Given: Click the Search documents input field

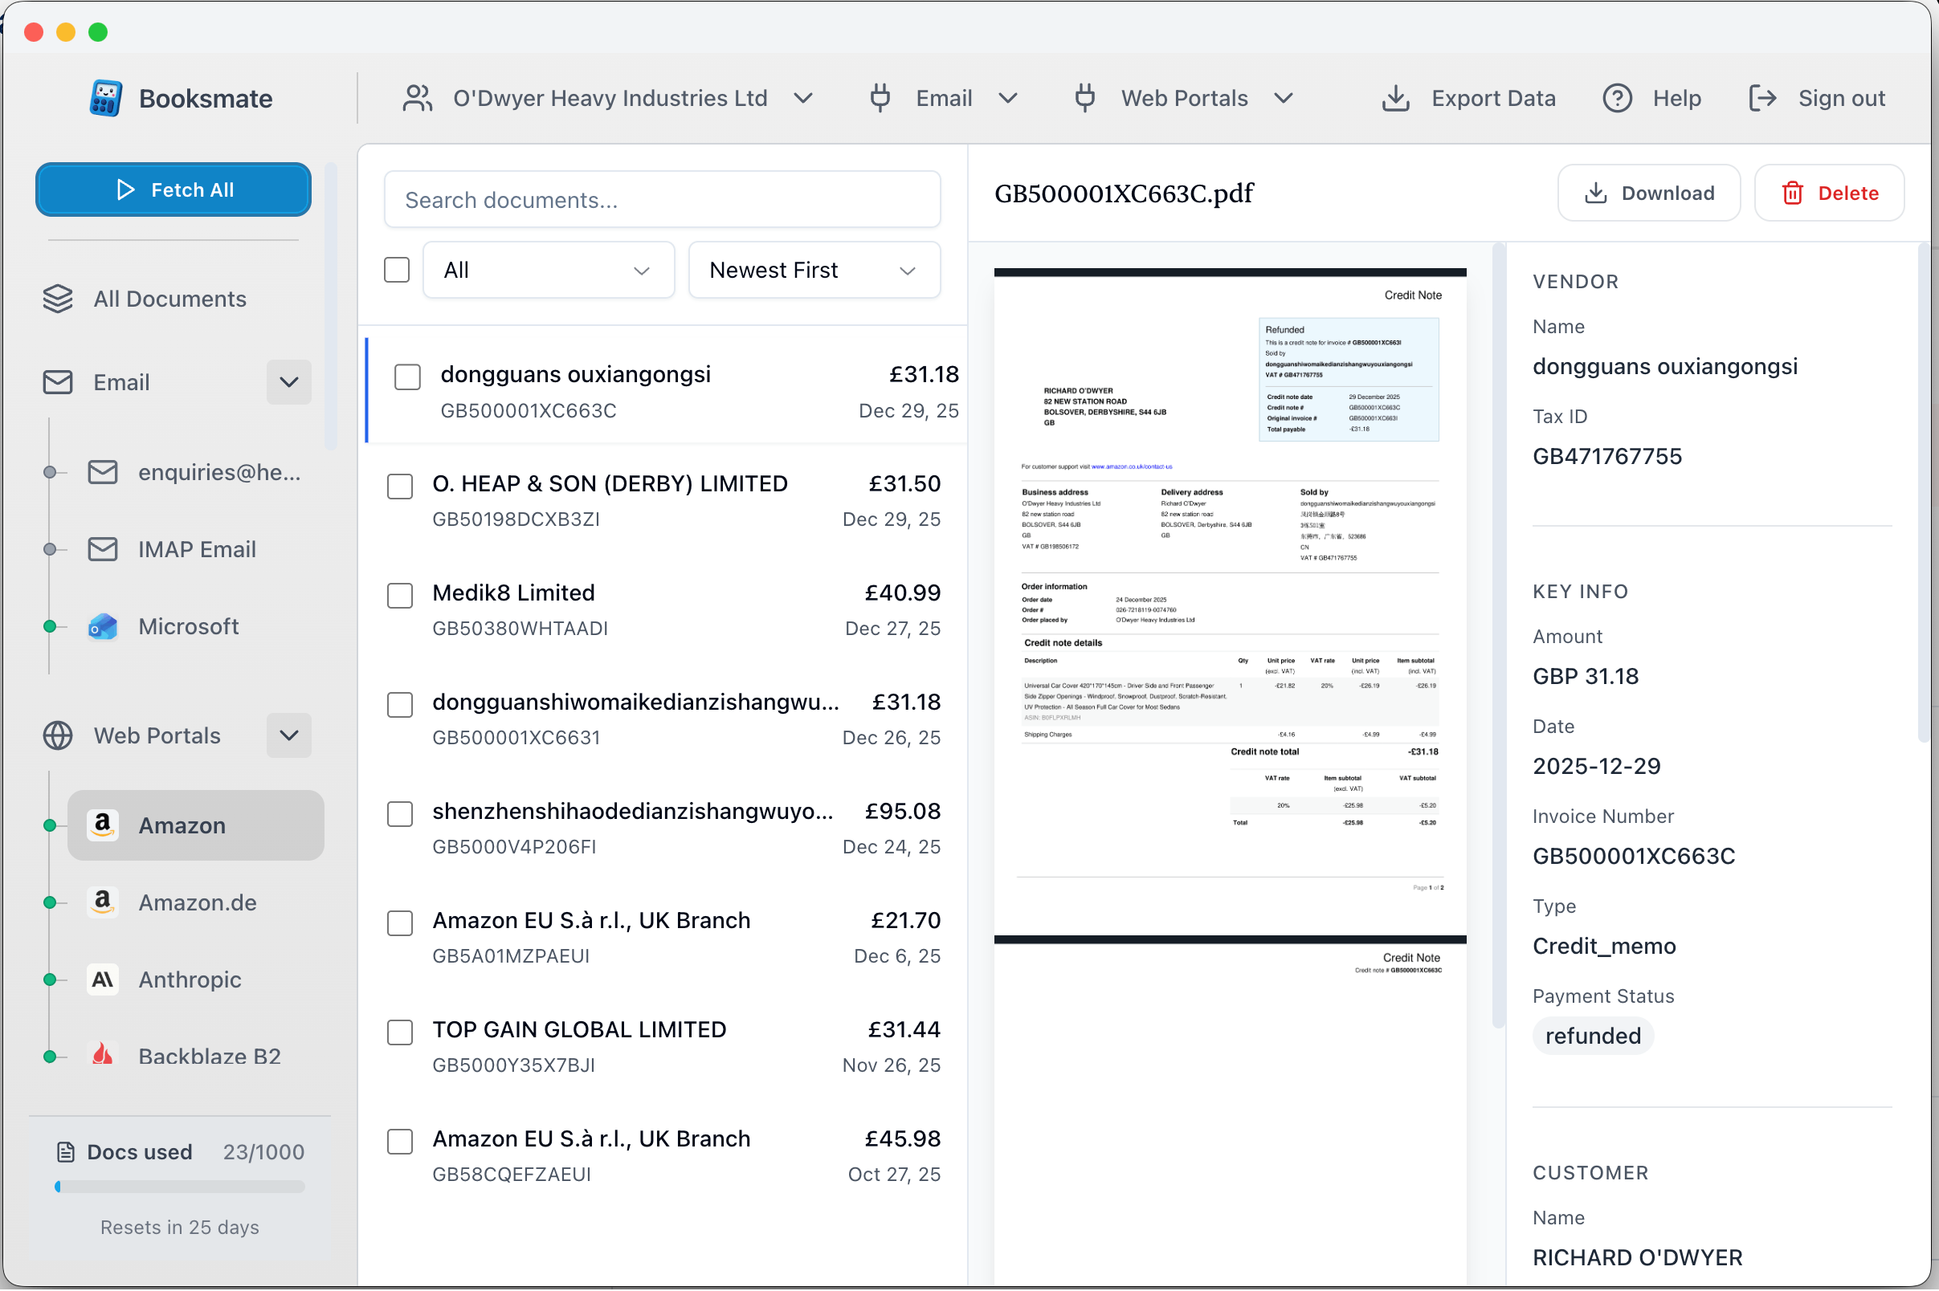Looking at the screenshot, I should [661, 200].
